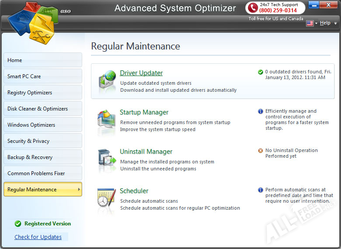Click the Check for Updates link
This screenshot has height=249, width=341.
click(x=38, y=237)
